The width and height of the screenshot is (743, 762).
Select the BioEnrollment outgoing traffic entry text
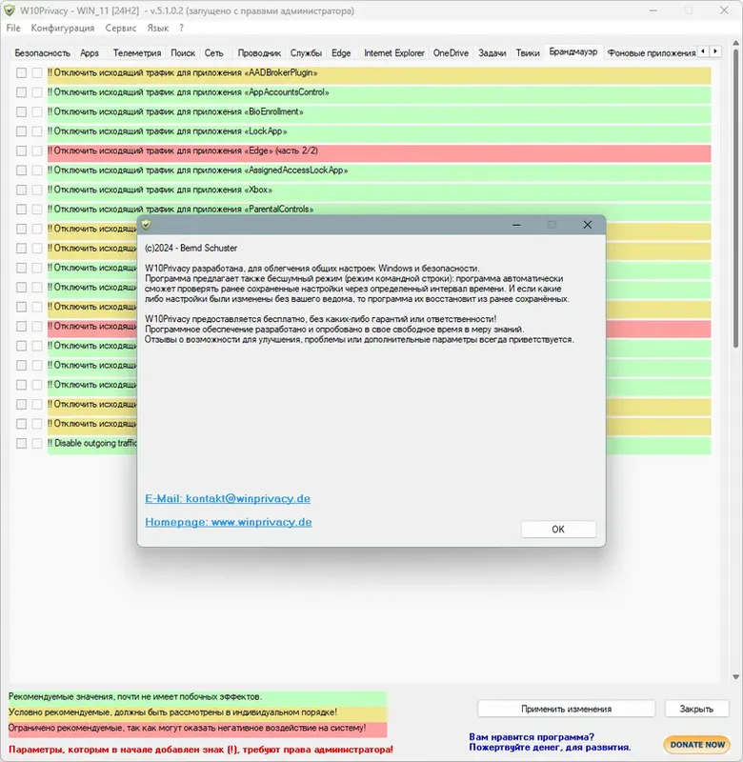click(175, 111)
